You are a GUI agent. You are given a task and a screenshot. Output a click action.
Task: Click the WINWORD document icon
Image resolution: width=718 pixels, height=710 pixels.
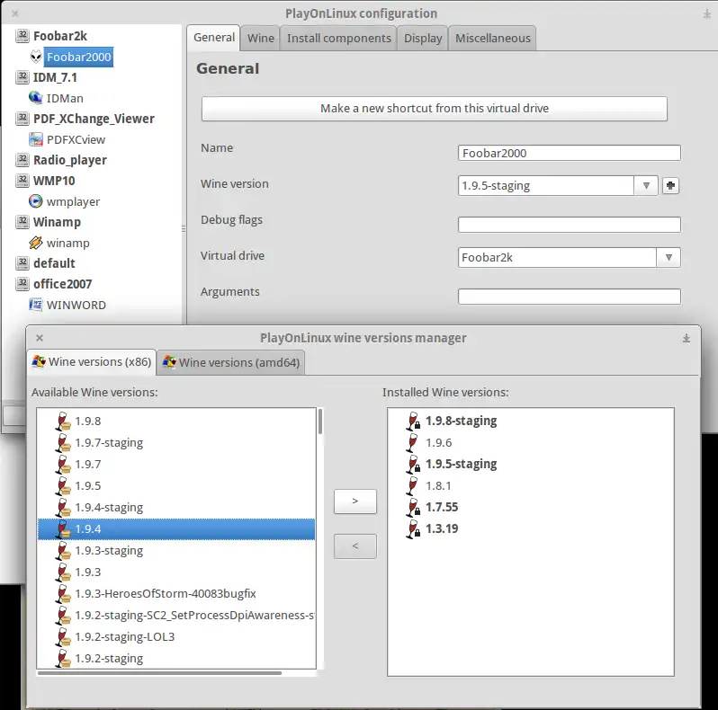point(36,305)
